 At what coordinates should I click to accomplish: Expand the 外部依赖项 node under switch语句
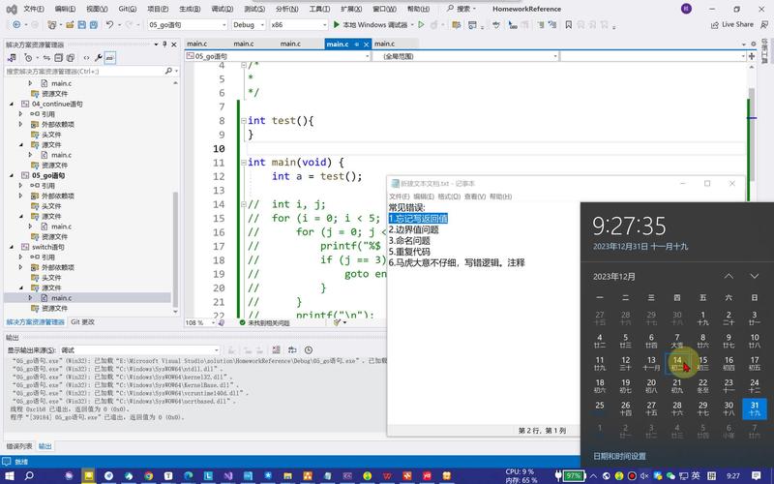pyautogui.click(x=19, y=267)
